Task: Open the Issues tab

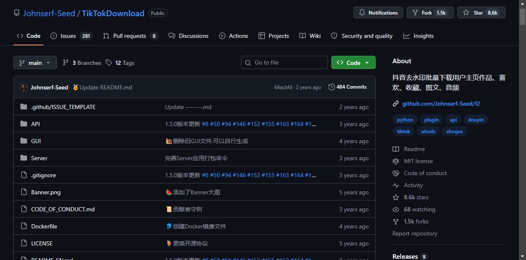Action: pos(71,36)
